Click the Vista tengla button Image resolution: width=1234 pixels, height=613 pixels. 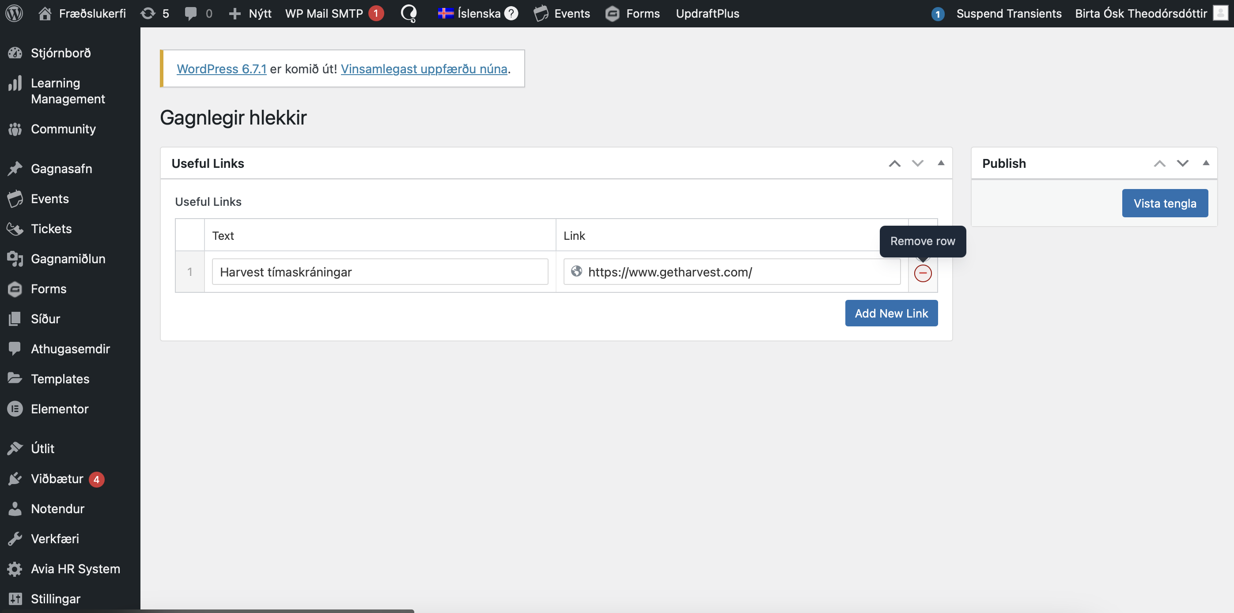pyautogui.click(x=1164, y=203)
